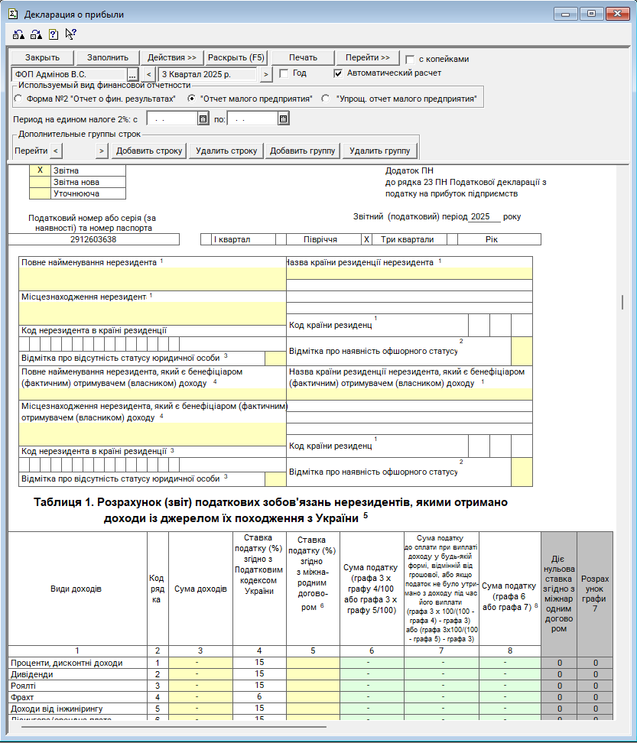
Task: Go to next period with right arrow
Action: click(265, 74)
